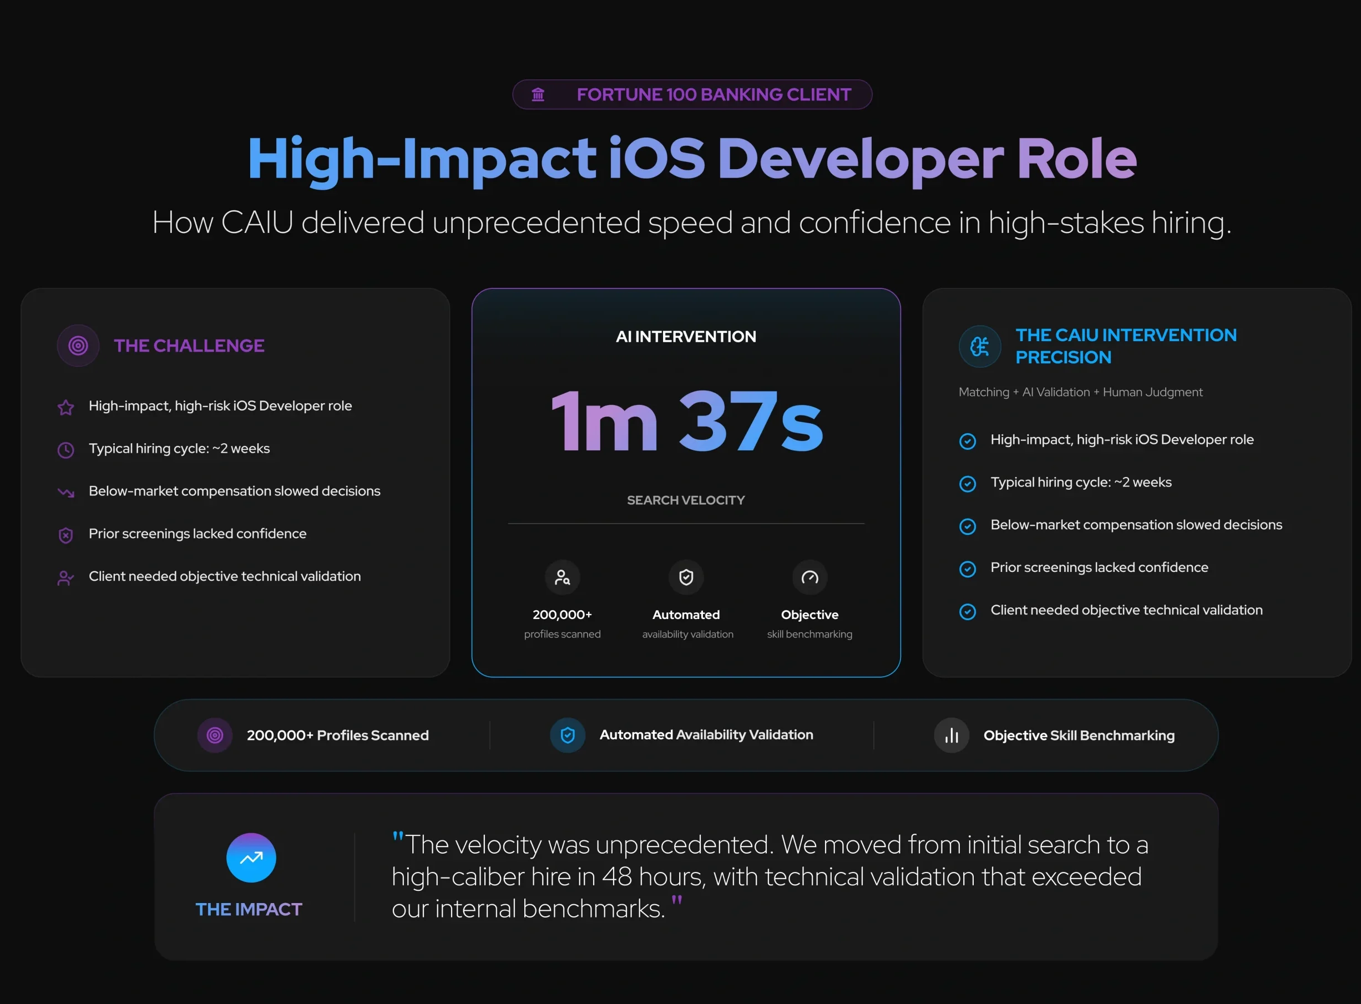Viewport: 1361px width, 1004px height.
Task: Click checkmark beside Prior screenings lacked confidence on right
Action: point(967,569)
